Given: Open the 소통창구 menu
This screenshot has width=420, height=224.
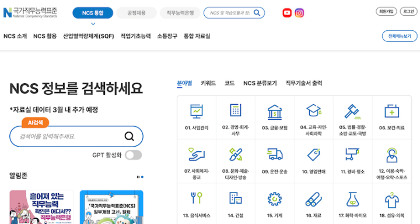Looking at the screenshot, I should point(167,36).
